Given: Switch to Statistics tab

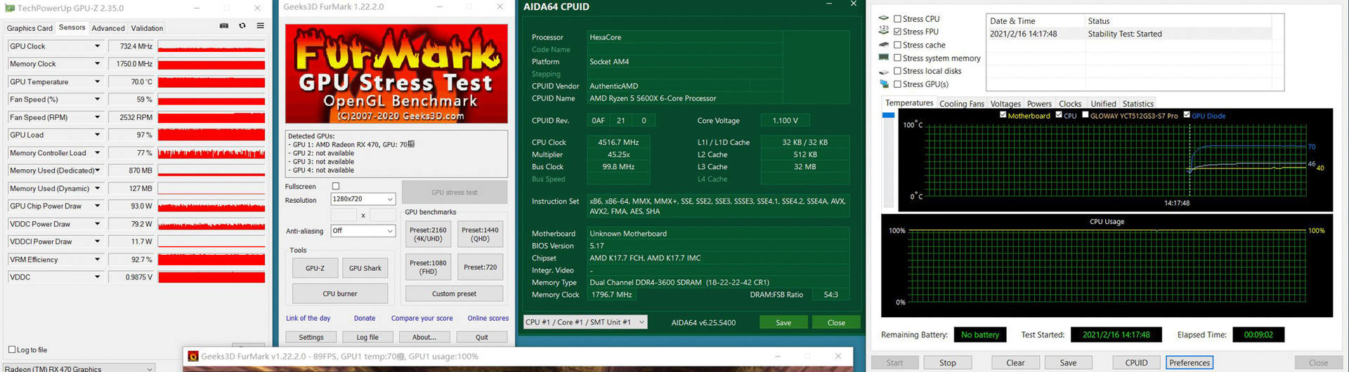Looking at the screenshot, I should click(1138, 104).
